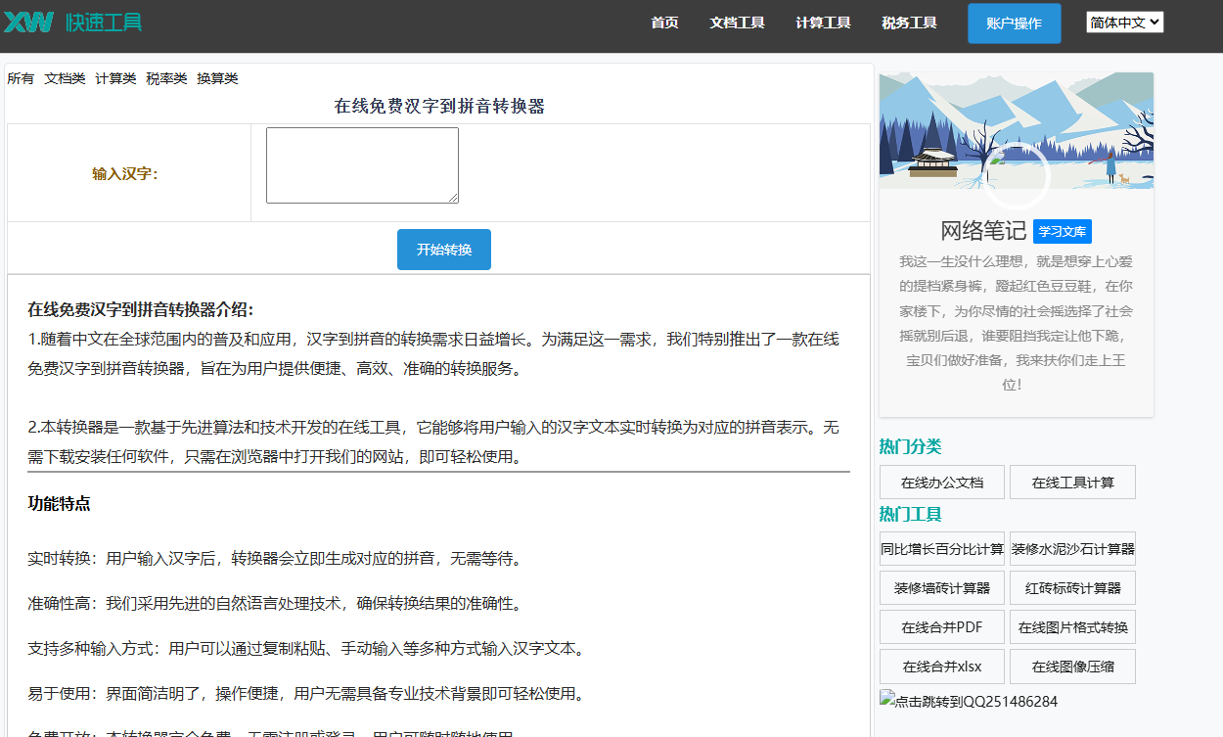The height and width of the screenshot is (737, 1223).
Task: Click the 开始转换 button
Action: pos(443,250)
